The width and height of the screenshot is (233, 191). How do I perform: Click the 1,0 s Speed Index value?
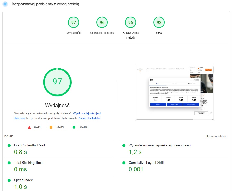pos(20,187)
